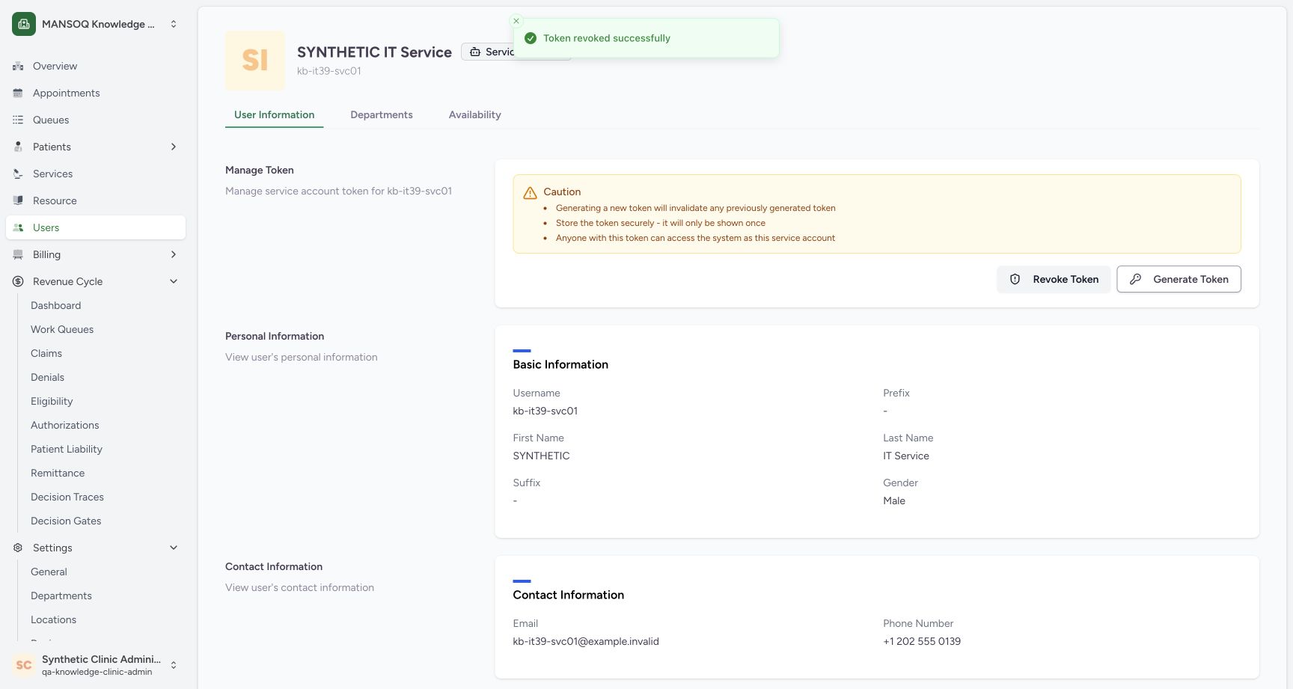Click the Settings gear icon

coord(18,548)
